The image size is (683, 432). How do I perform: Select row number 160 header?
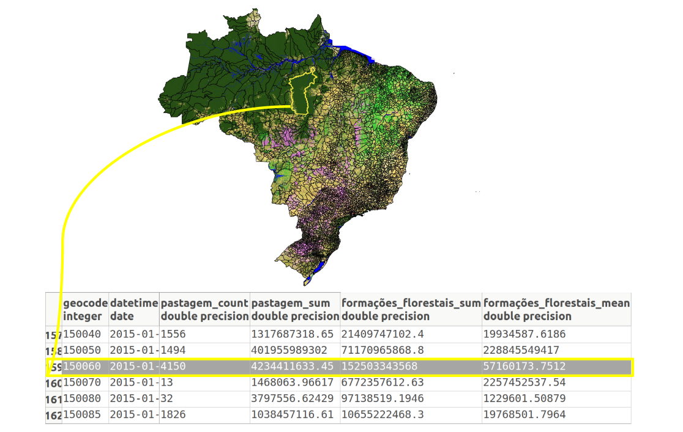click(x=54, y=383)
